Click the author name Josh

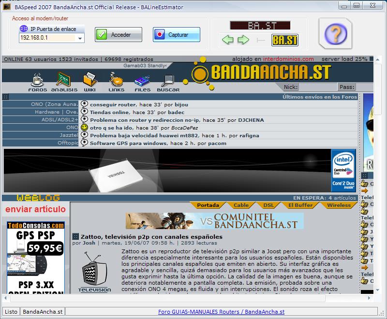[89, 243]
